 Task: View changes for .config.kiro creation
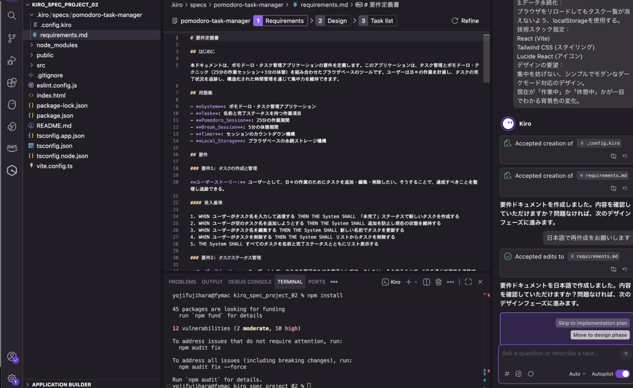(x=613, y=156)
